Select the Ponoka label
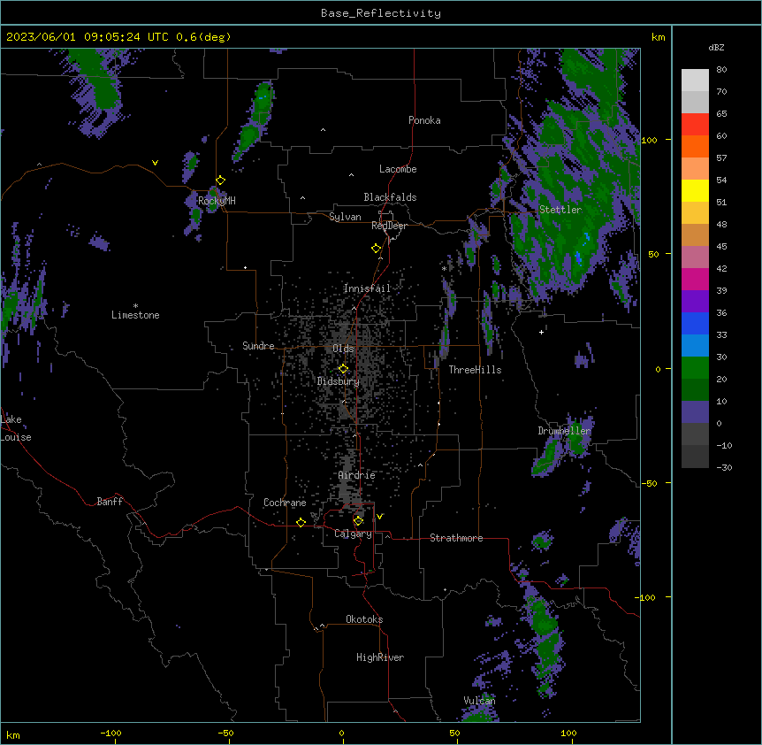762x745 pixels. pos(424,120)
